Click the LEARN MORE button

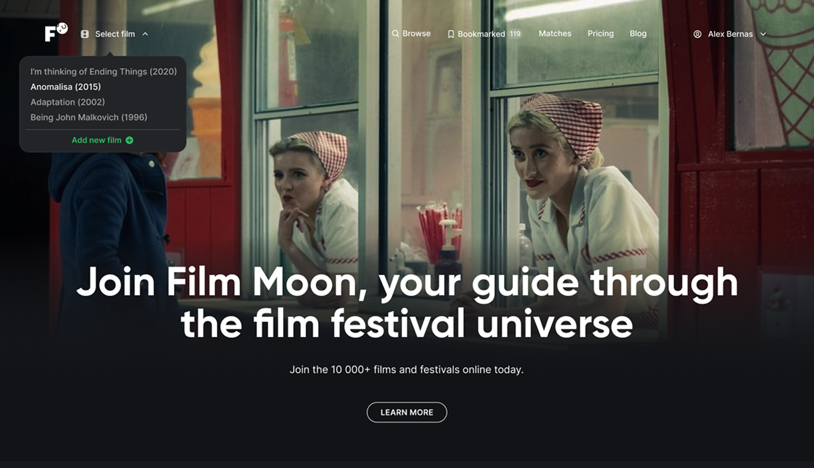pyautogui.click(x=406, y=412)
